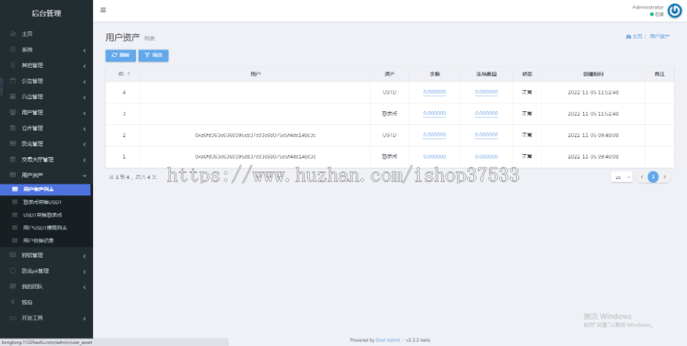Click the 后台管理 sidebar title
This screenshot has width=687, height=346.
47,13
